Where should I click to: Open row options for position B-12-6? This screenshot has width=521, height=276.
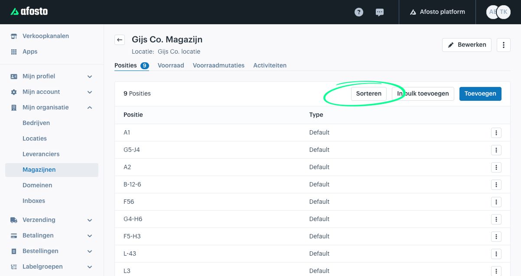pyautogui.click(x=496, y=185)
